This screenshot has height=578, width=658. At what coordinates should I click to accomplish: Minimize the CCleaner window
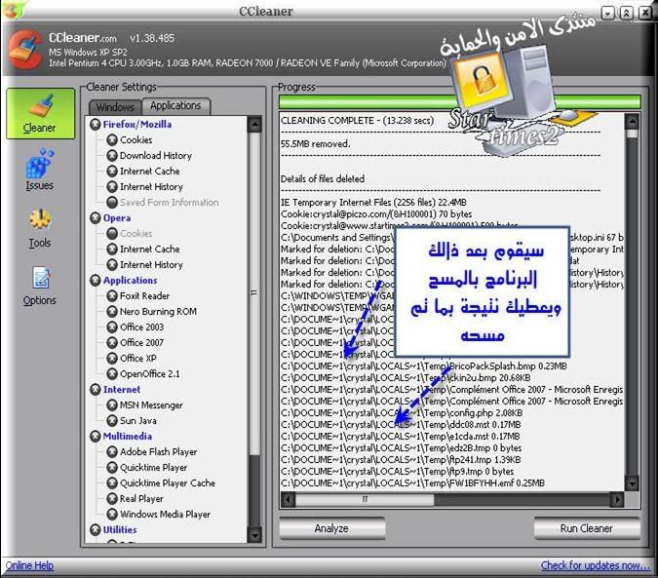tap(608, 14)
